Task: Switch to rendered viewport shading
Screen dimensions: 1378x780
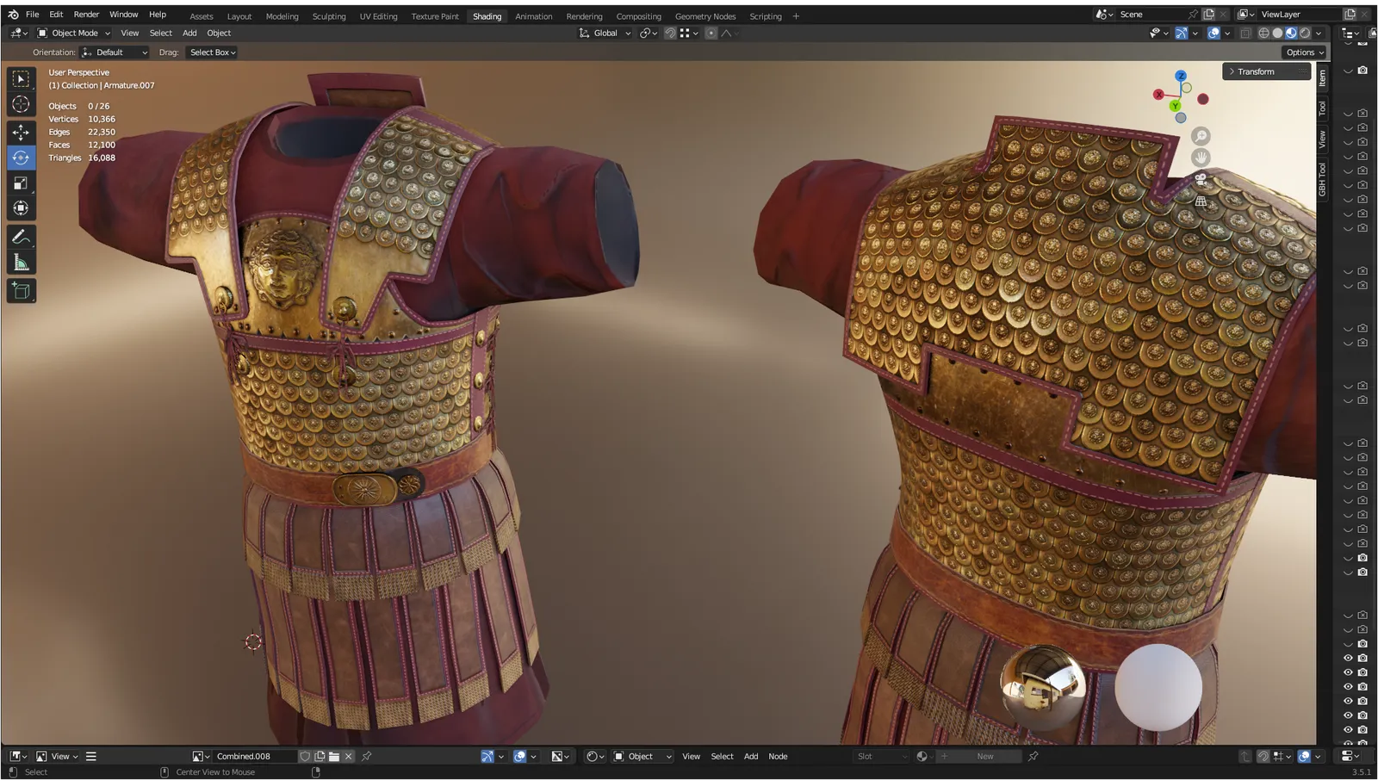Action: (x=1305, y=34)
